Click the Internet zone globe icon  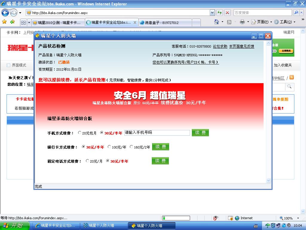[x=237, y=218]
